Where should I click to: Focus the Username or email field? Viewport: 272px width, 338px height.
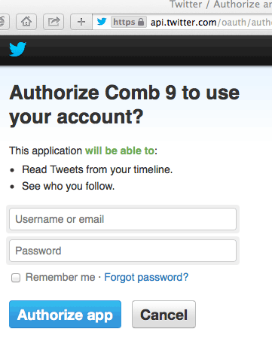coord(123,219)
